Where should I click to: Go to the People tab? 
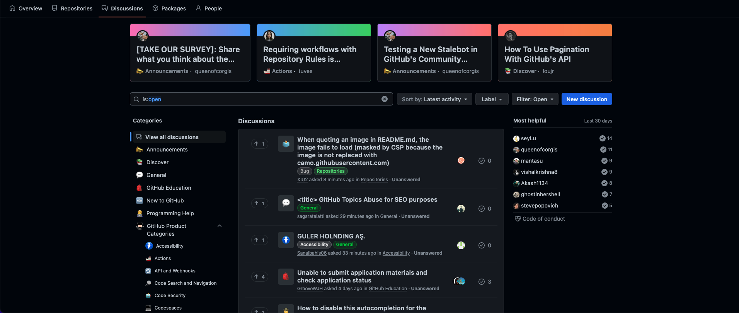[209, 8]
